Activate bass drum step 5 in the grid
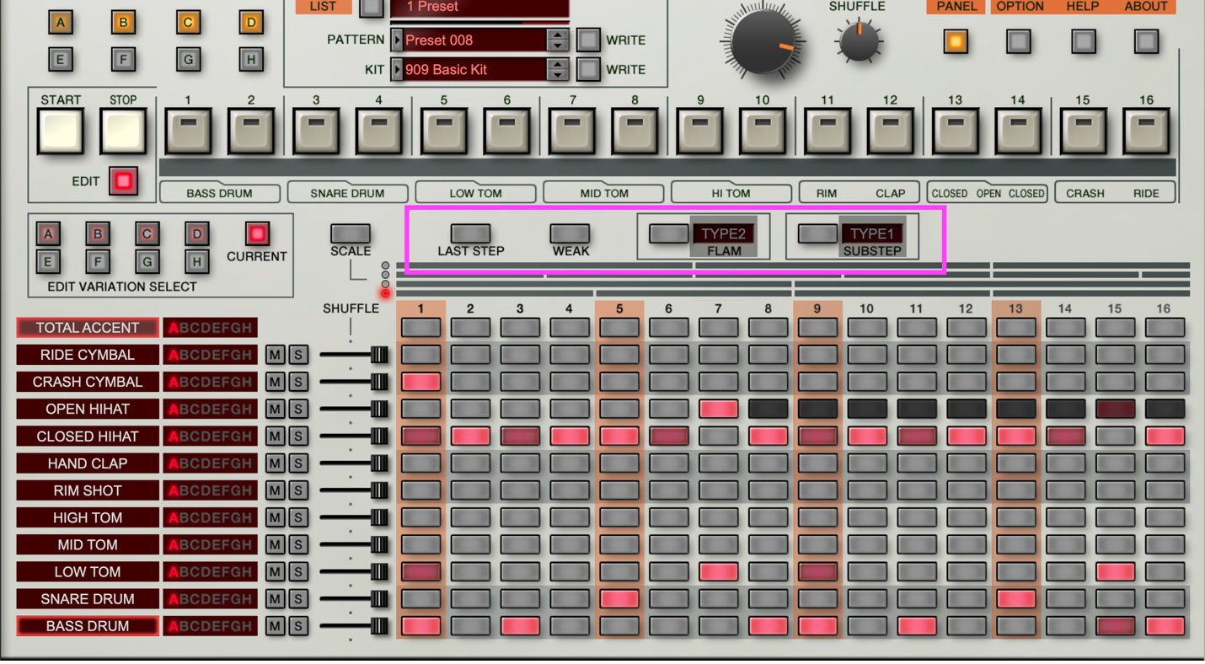The image size is (1205, 664). (618, 626)
